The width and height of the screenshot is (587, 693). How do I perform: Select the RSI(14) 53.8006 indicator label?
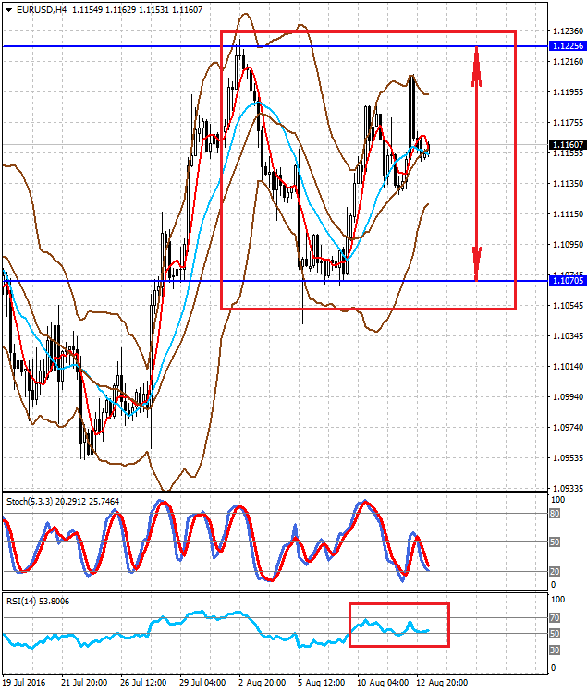[38, 602]
